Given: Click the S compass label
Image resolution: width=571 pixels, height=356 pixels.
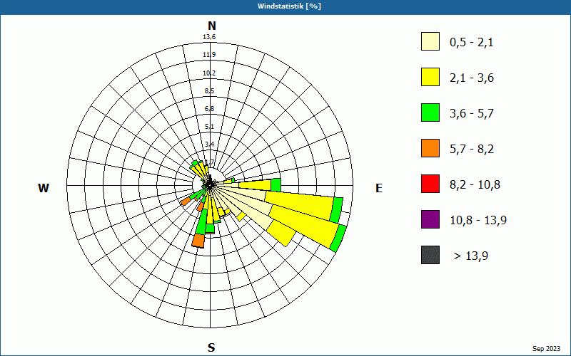Looking at the screenshot, I should [x=211, y=347].
